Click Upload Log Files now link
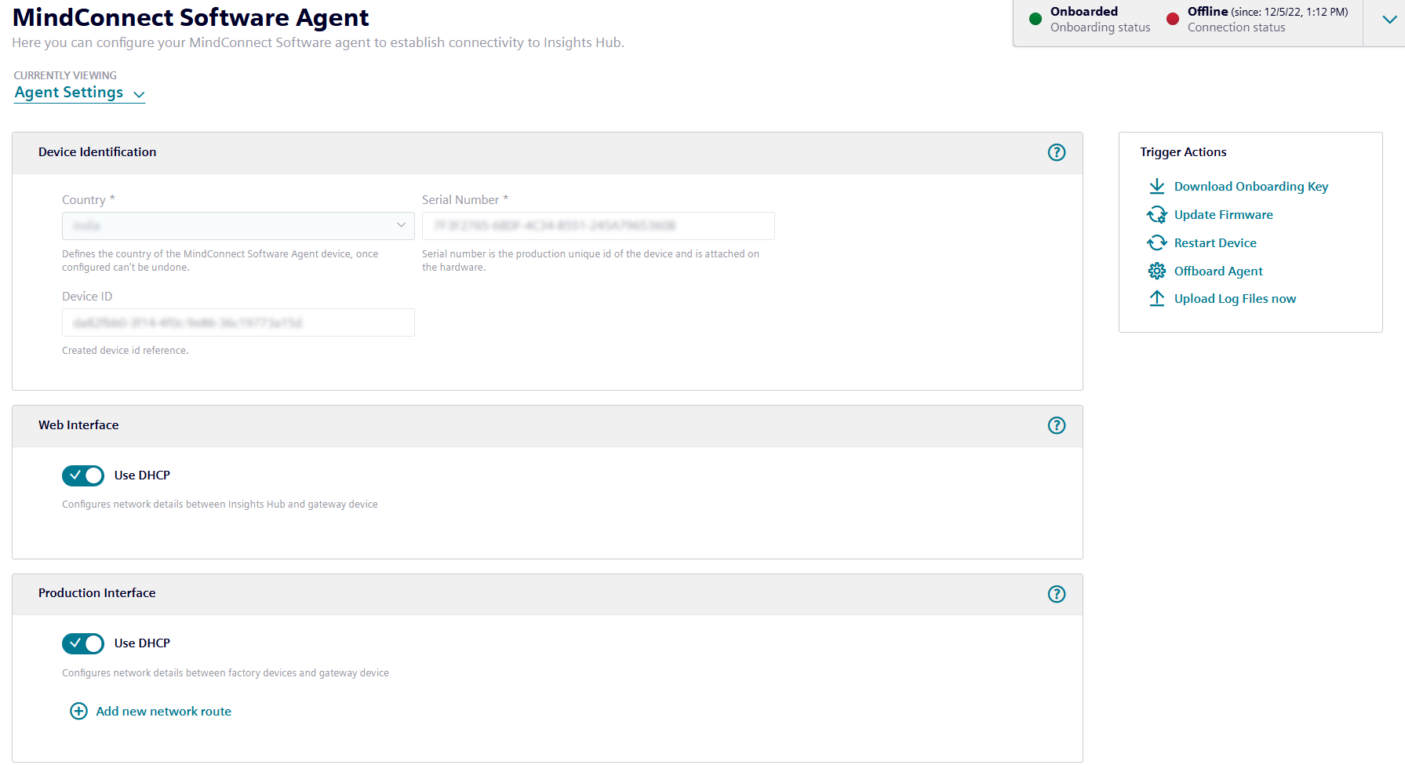Viewport: 1405px width, 765px height. pos(1235,298)
